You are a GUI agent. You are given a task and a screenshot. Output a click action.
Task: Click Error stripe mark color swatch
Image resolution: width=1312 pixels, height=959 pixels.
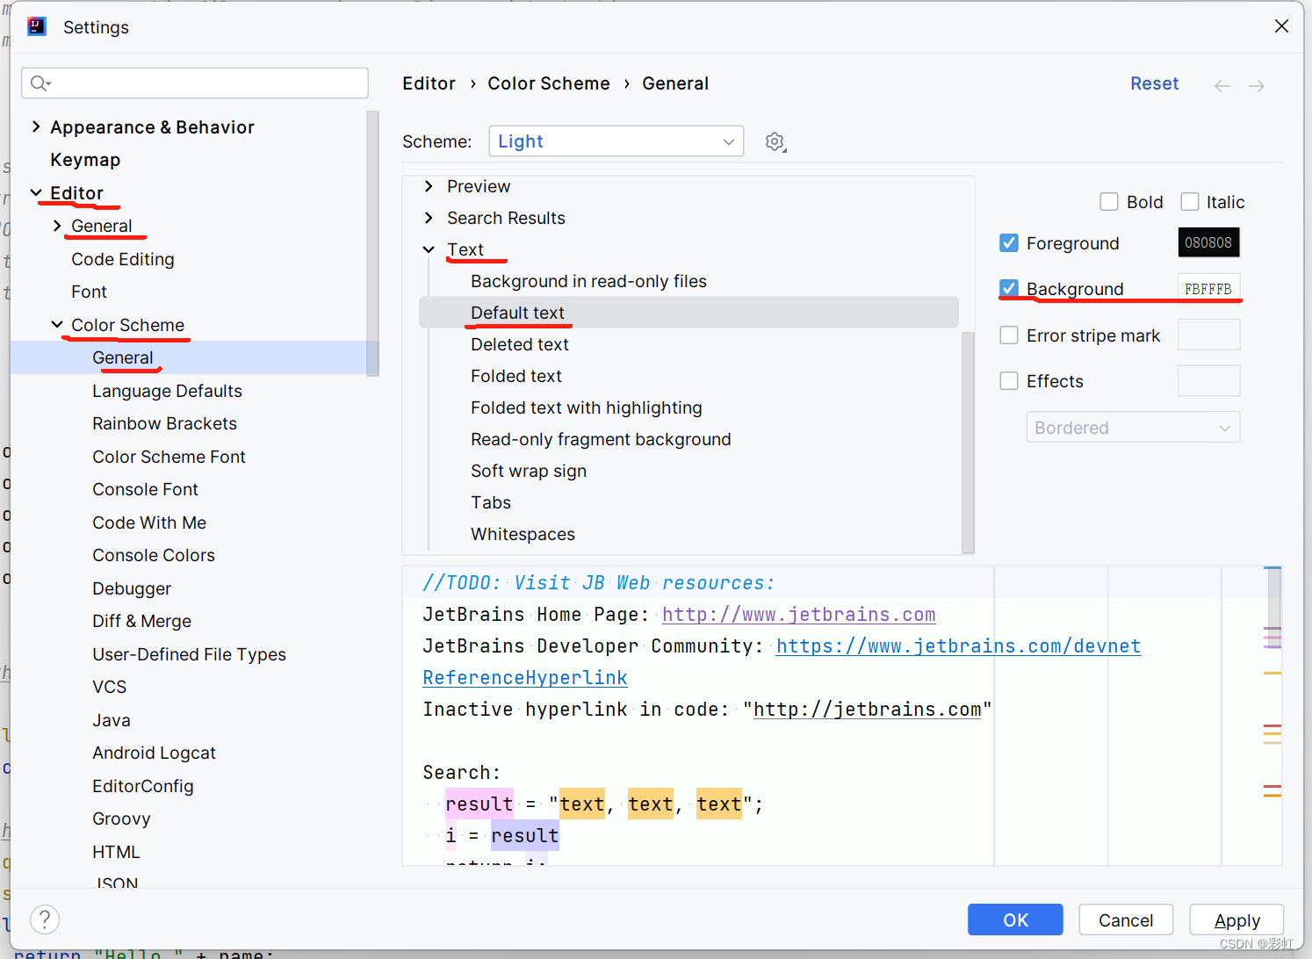[x=1208, y=335]
